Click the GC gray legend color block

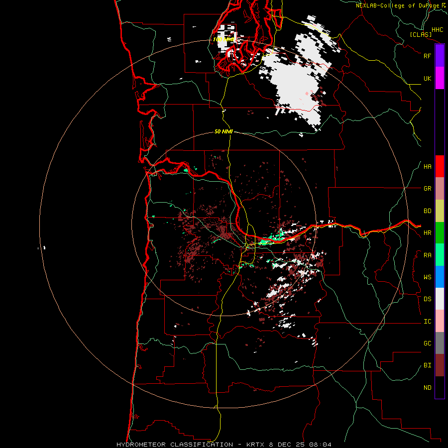[440, 343]
